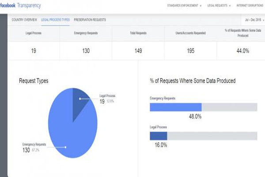Open the Jul - Dec 2018 period selector
The height and width of the screenshot is (177, 265).
coord(254,20)
